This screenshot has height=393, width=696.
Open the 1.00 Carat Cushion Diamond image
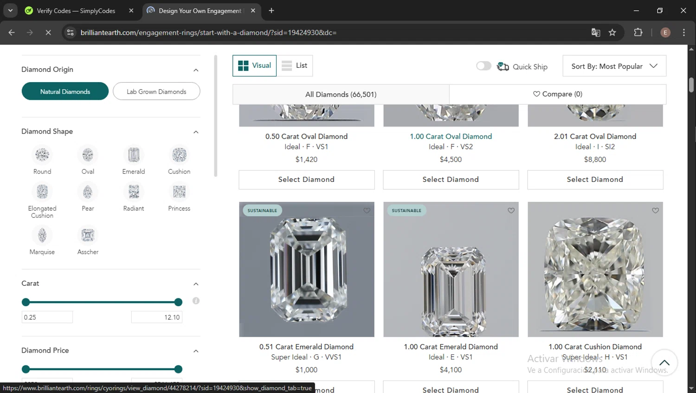pos(595,269)
